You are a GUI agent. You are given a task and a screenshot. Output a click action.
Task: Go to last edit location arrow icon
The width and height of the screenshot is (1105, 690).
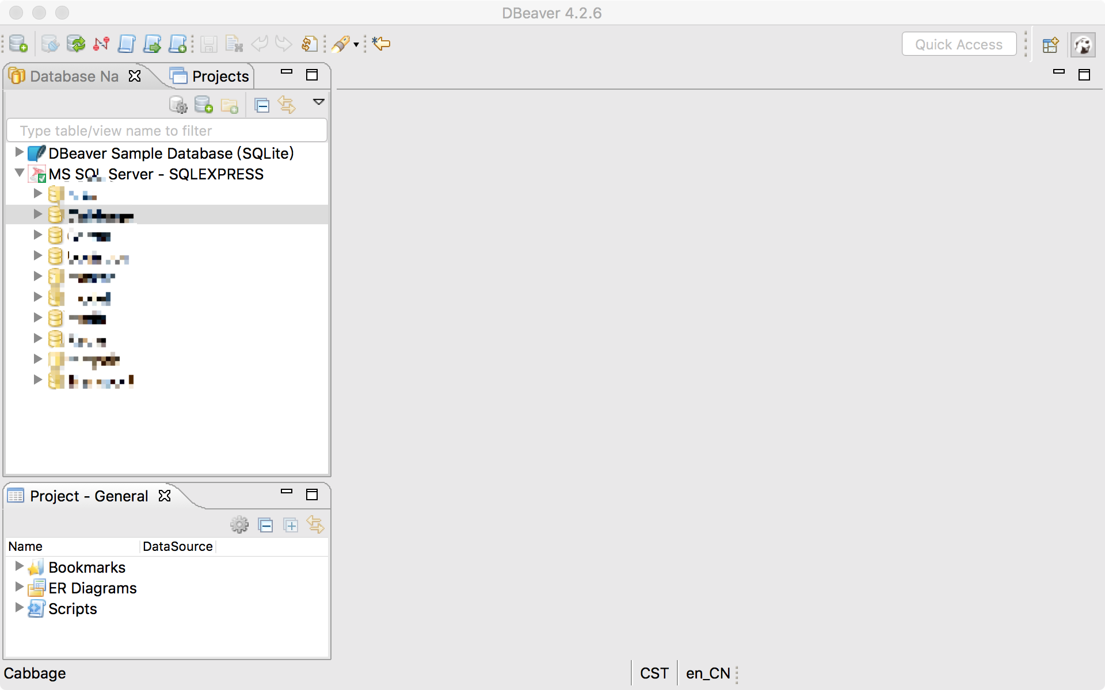click(381, 44)
